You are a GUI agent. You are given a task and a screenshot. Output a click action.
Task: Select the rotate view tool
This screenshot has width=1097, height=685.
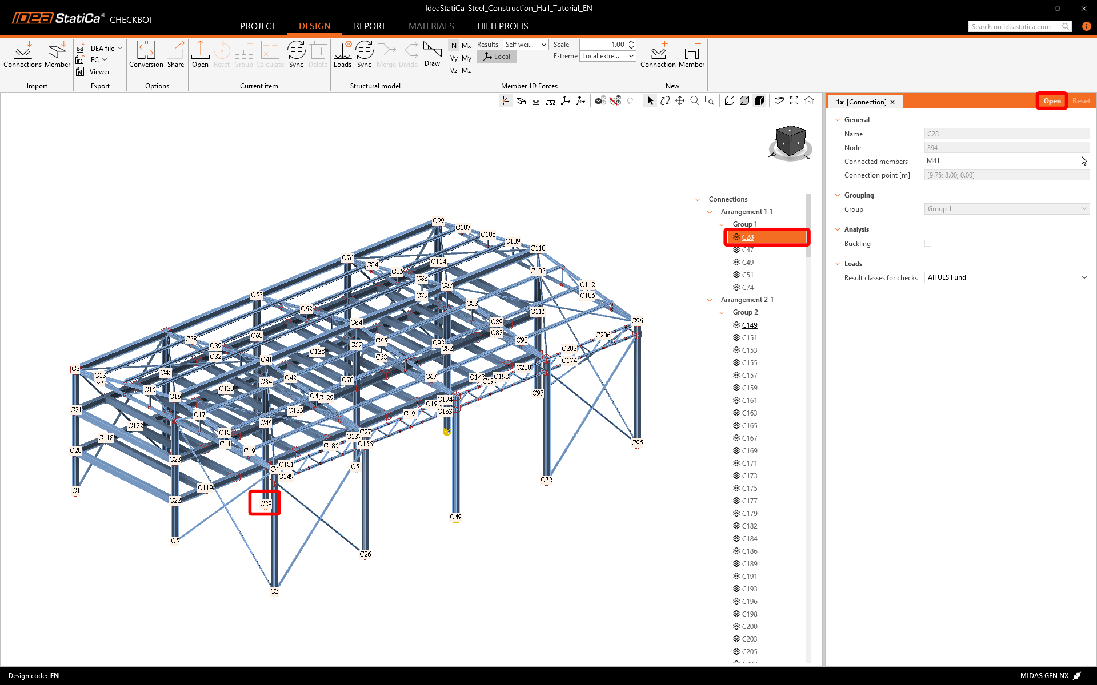665,101
